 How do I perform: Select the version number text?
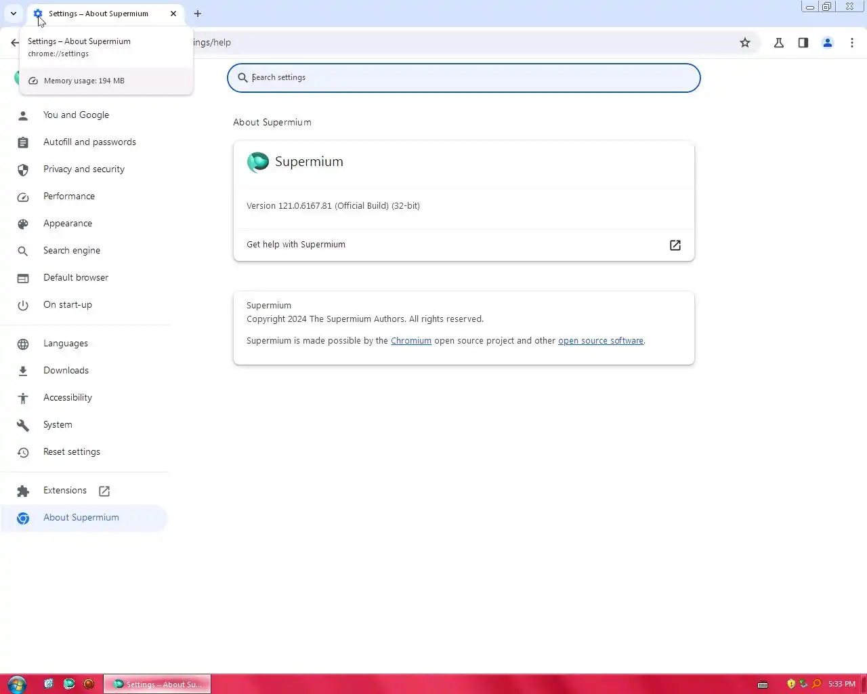tap(333, 206)
